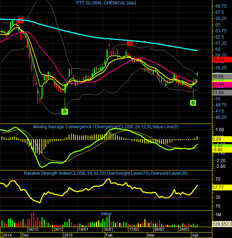Click the pink 53.45 price label
Screen dimensions: 232x238
pyautogui.click(x=222, y=85)
